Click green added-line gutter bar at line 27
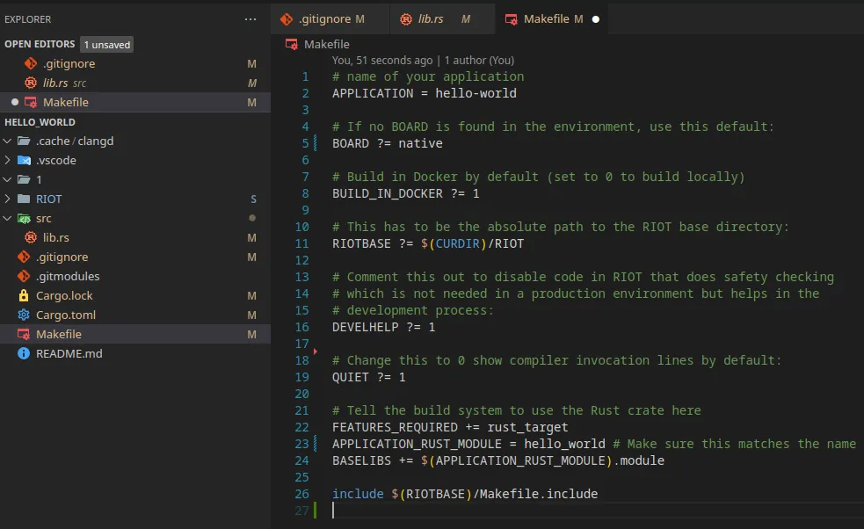Viewport: 864px width, 529px height. [316, 511]
